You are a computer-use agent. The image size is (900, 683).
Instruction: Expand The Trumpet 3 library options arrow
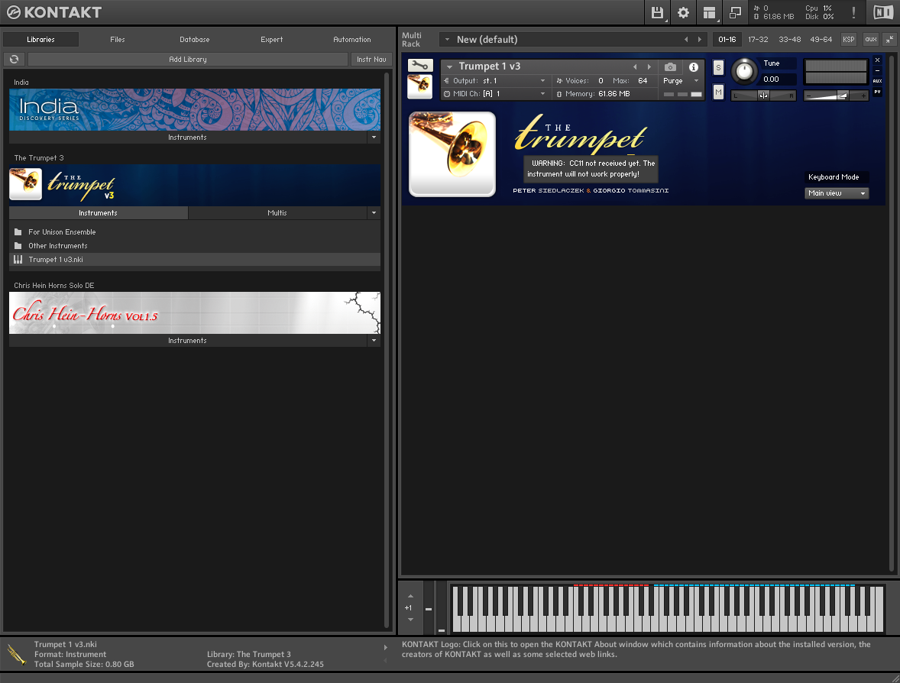[x=374, y=213]
